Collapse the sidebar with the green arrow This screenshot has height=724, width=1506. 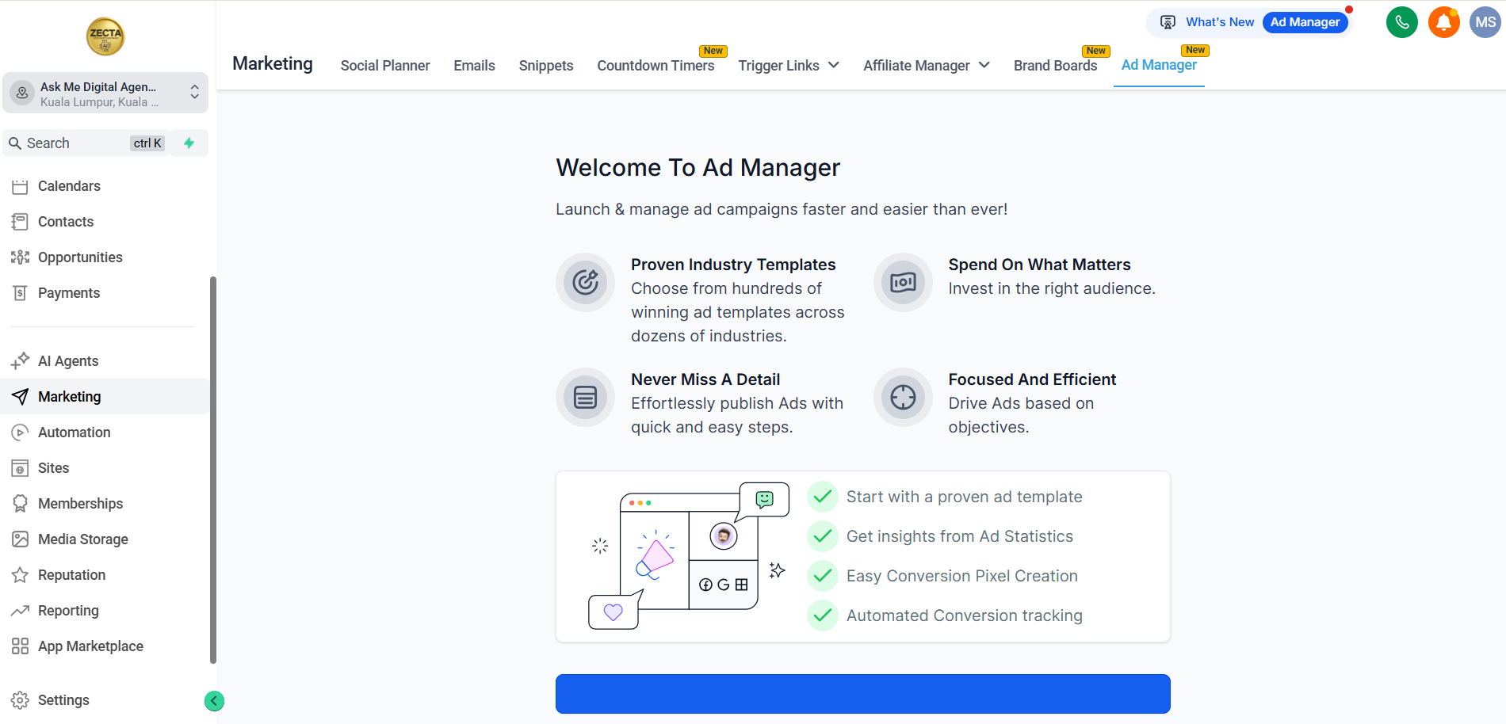[214, 701]
